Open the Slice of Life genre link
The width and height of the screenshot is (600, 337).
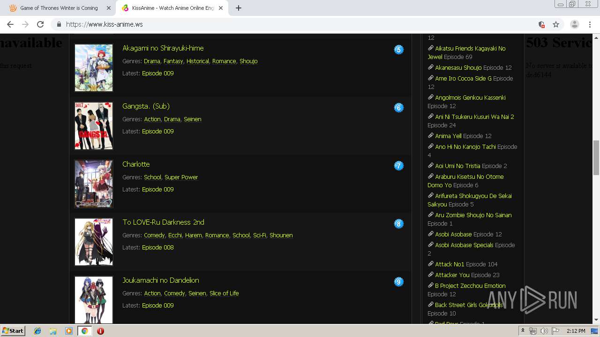pos(224,293)
